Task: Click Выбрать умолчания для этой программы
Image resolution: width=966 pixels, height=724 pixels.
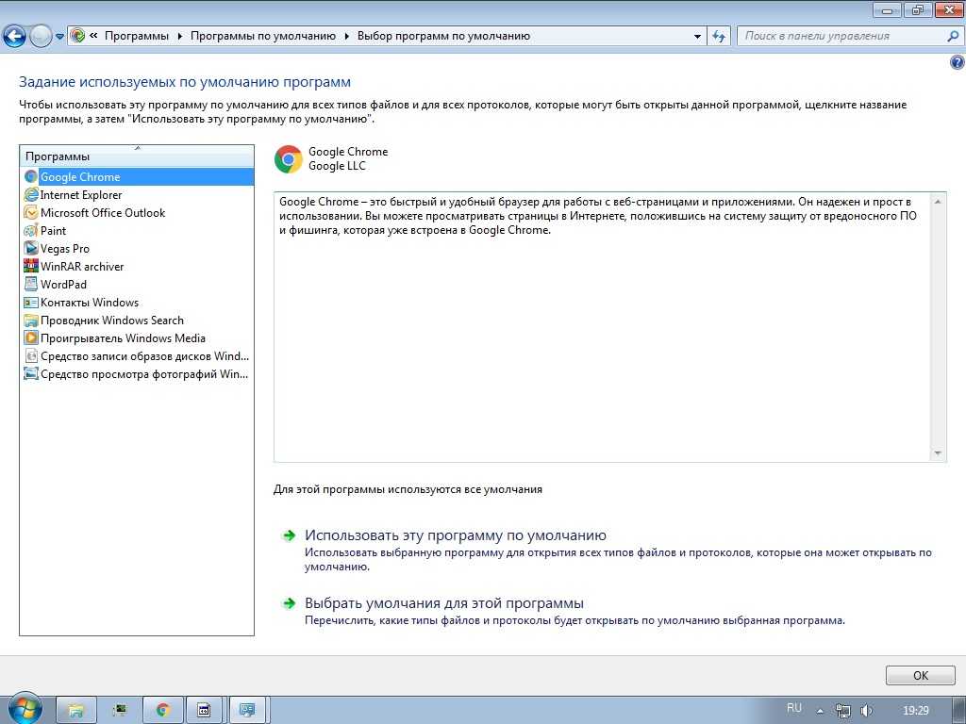Action: pos(443,603)
